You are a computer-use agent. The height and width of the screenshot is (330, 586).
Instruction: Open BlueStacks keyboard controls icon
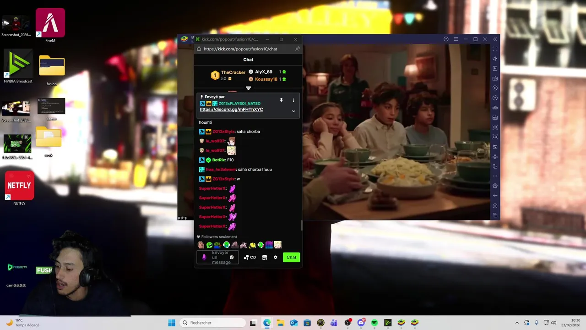coord(495,78)
